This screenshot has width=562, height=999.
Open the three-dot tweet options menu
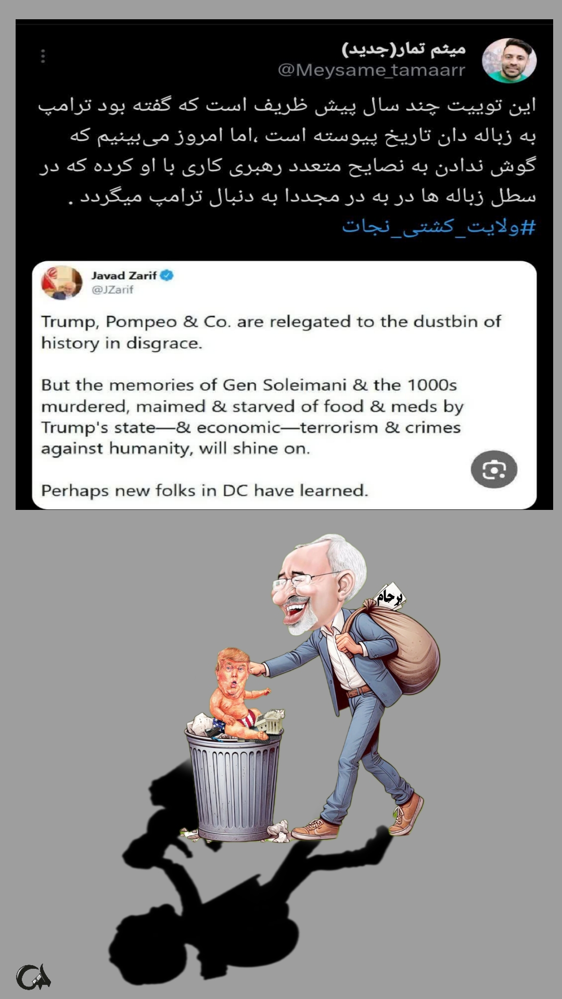pyautogui.click(x=43, y=56)
